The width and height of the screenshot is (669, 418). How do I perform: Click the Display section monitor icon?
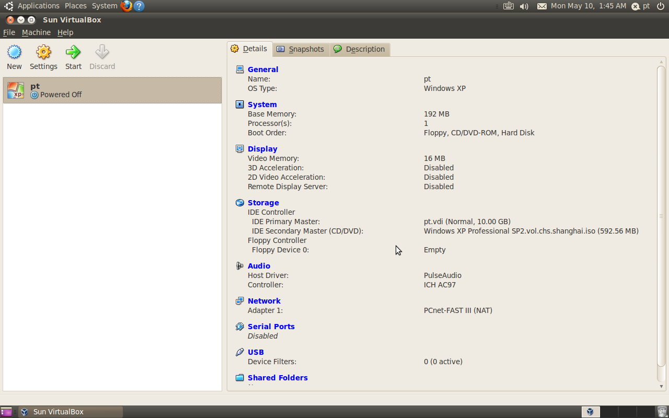click(x=240, y=149)
